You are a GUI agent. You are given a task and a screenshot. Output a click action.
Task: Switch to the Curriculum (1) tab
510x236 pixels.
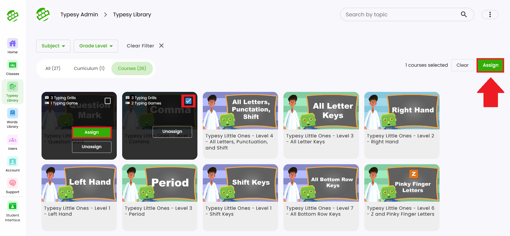89,68
